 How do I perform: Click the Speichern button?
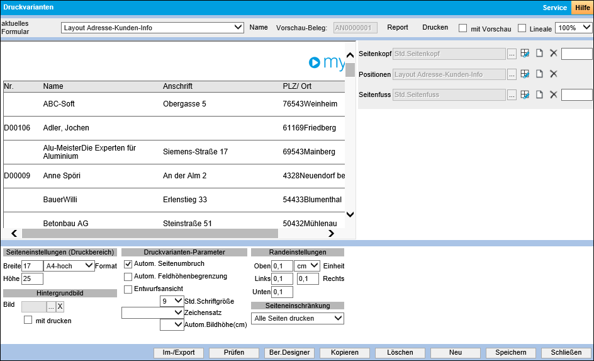point(511,353)
